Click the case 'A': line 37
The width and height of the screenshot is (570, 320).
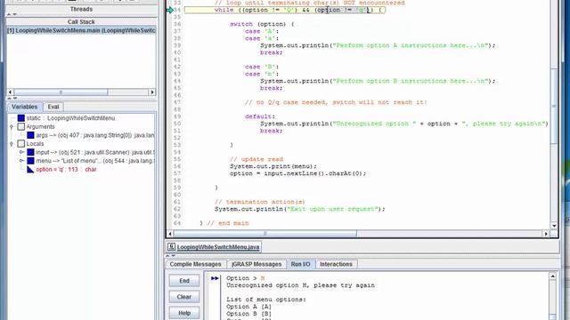[x=261, y=31]
